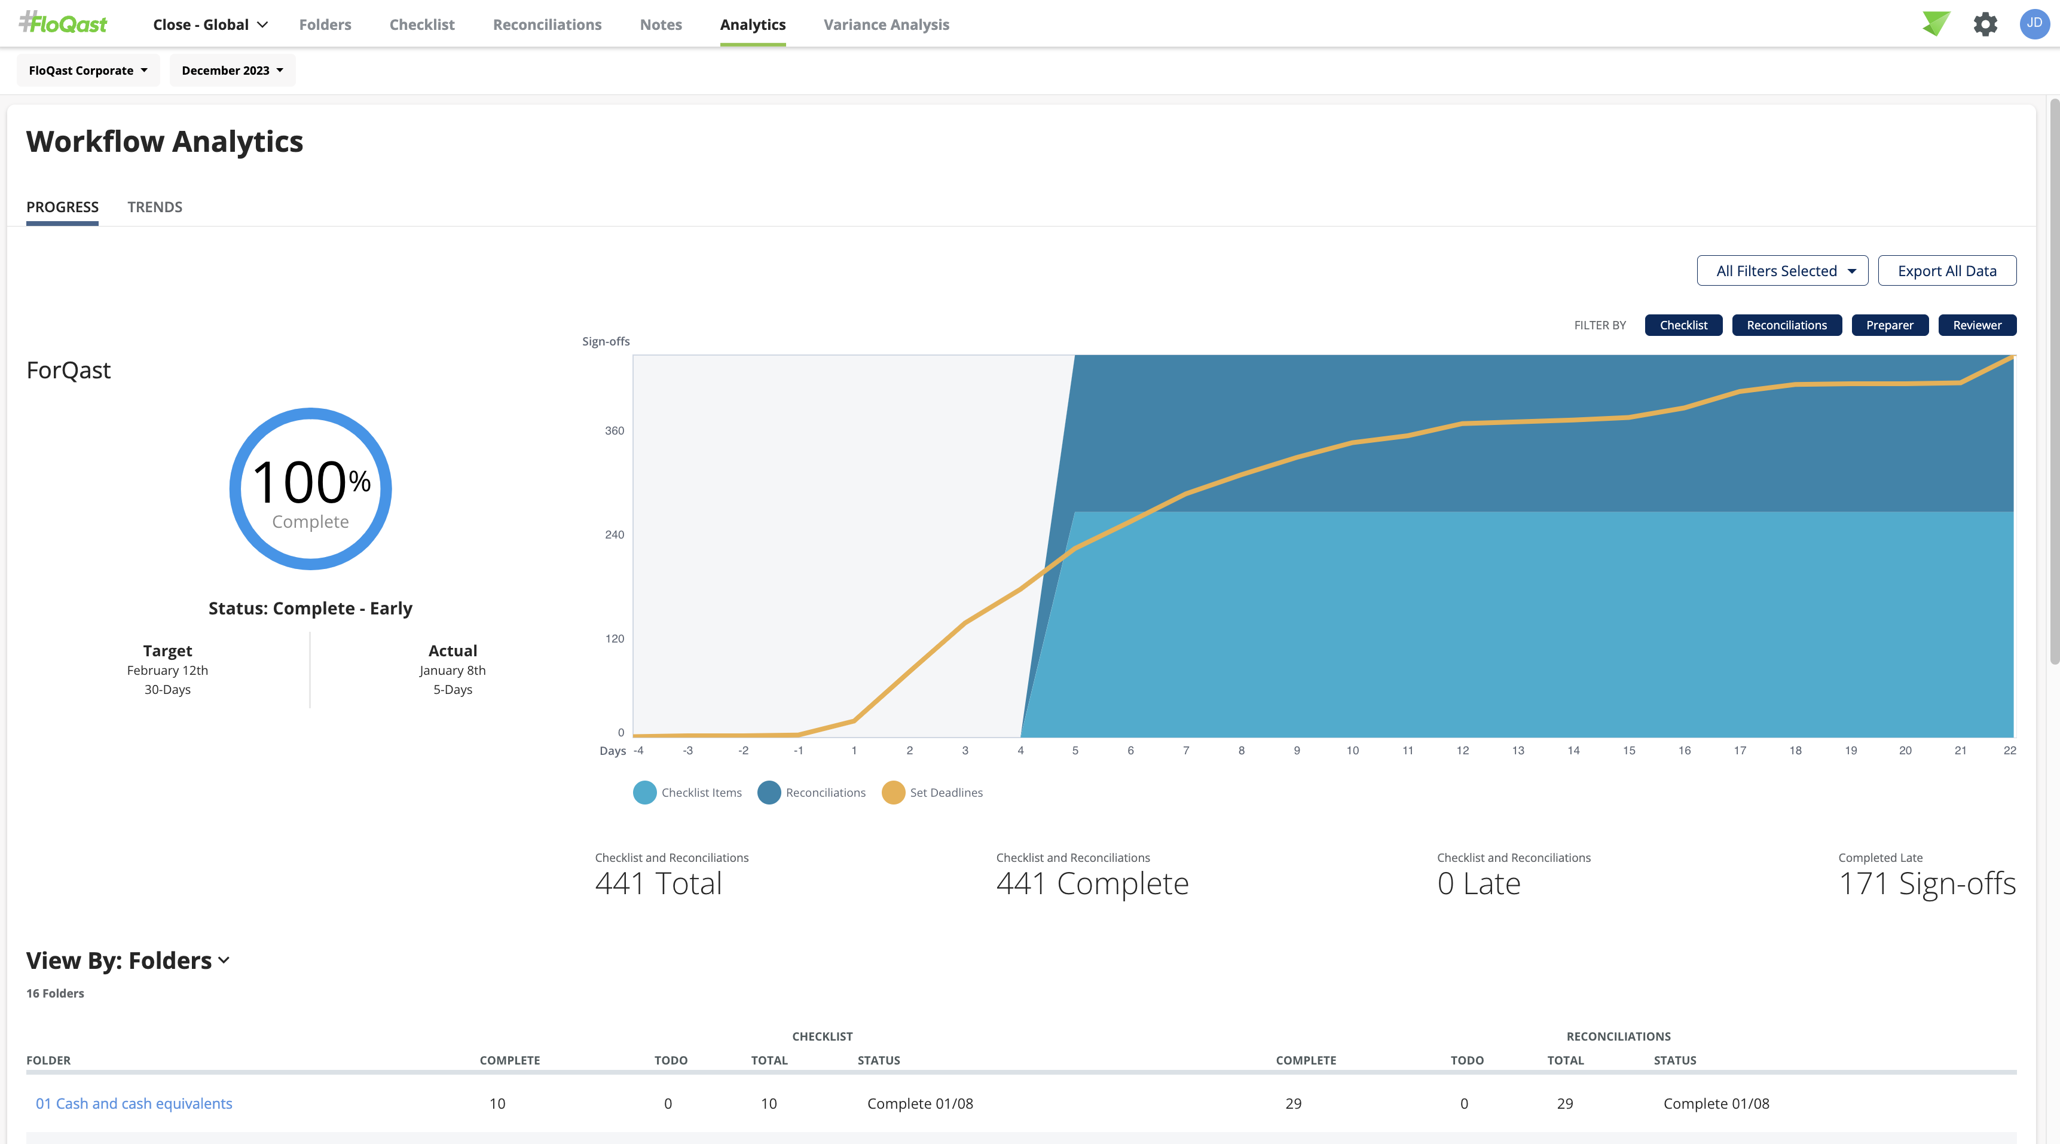This screenshot has width=2060, height=1144.
Task: Go to the Reconciliations nav tab
Action: click(547, 25)
